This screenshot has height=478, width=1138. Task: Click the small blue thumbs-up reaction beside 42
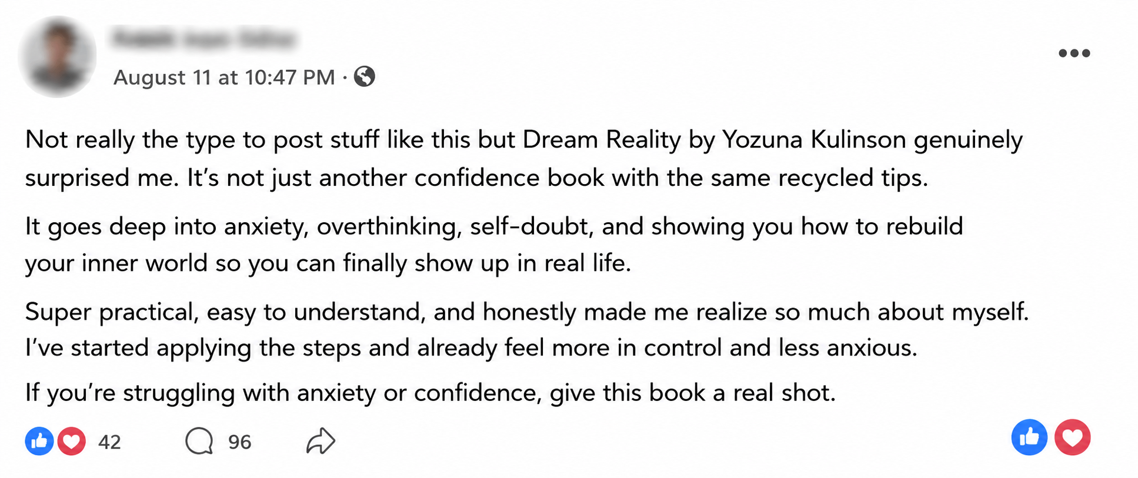39,441
